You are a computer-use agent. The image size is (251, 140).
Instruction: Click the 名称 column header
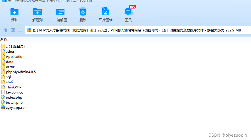click(x=4, y=40)
